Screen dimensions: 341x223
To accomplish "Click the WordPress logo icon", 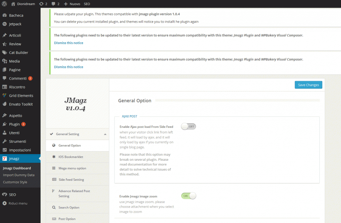I will (x=4, y=4).
